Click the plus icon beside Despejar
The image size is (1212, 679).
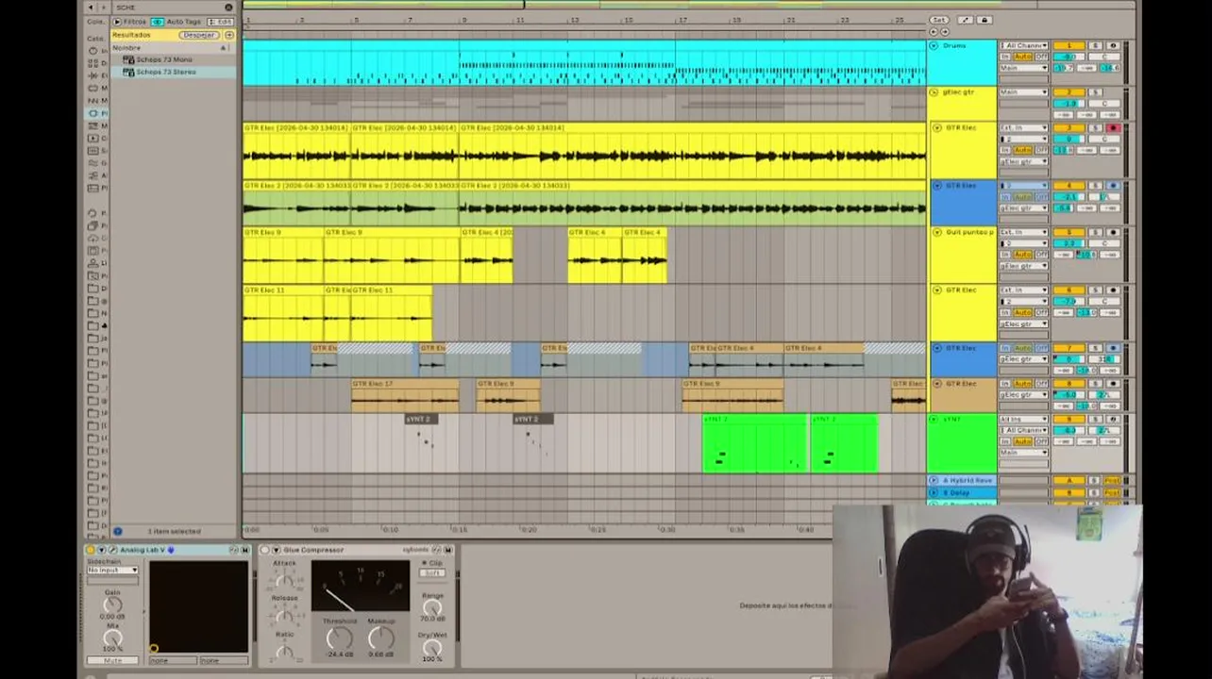click(x=229, y=35)
